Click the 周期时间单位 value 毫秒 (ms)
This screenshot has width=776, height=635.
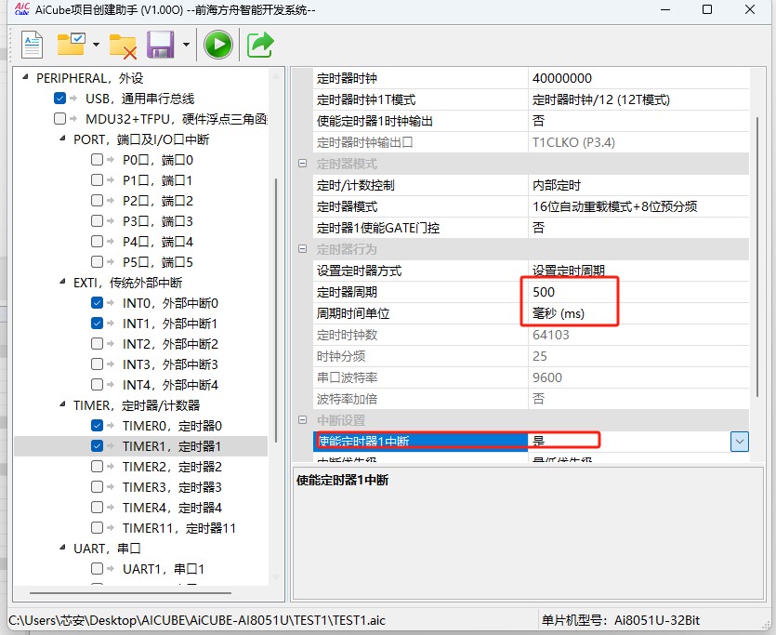tap(638, 313)
